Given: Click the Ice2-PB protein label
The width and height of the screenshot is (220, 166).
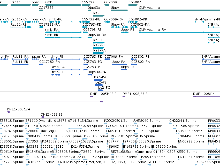Looking at the screenshot, I should (x=101, y=82).
